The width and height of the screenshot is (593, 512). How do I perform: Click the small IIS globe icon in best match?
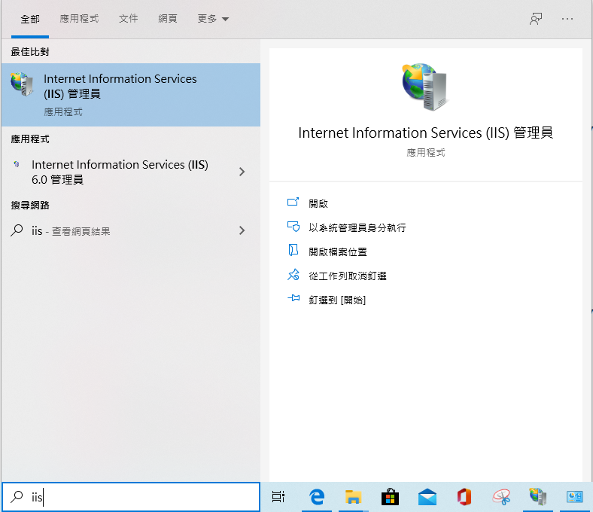pyautogui.click(x=22, y=84)
